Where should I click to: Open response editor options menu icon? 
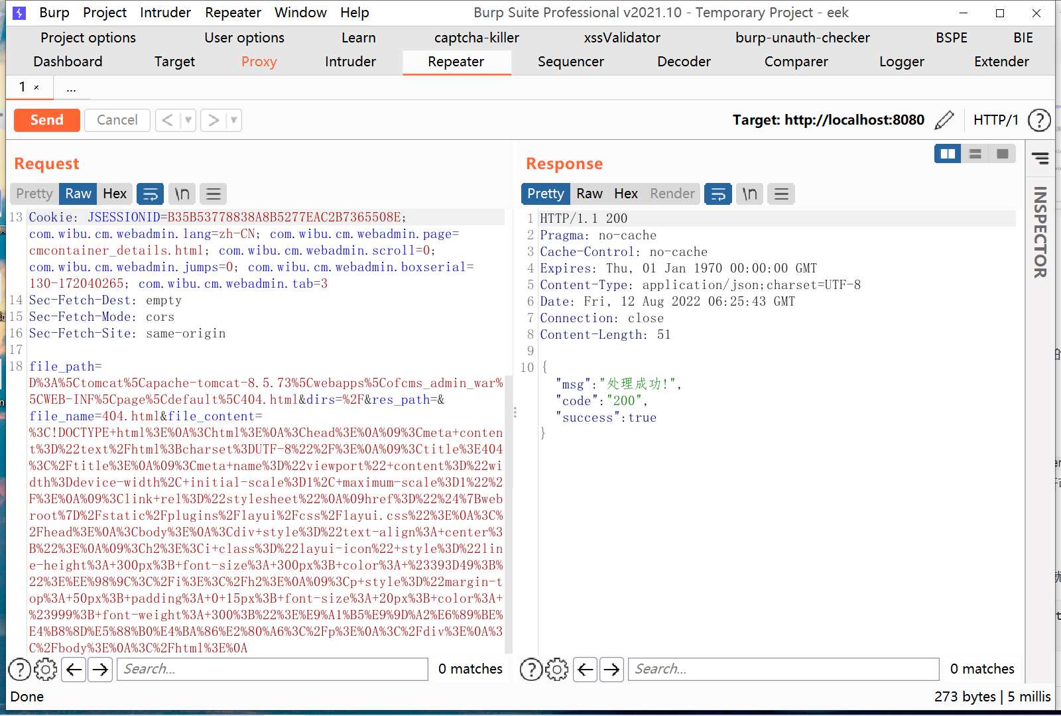pos(781,194)
